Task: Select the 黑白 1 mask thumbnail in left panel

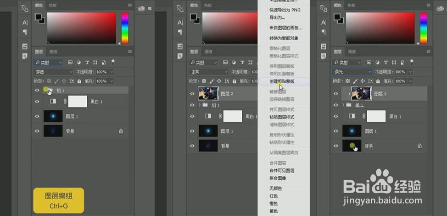Action: pos(78,102)
